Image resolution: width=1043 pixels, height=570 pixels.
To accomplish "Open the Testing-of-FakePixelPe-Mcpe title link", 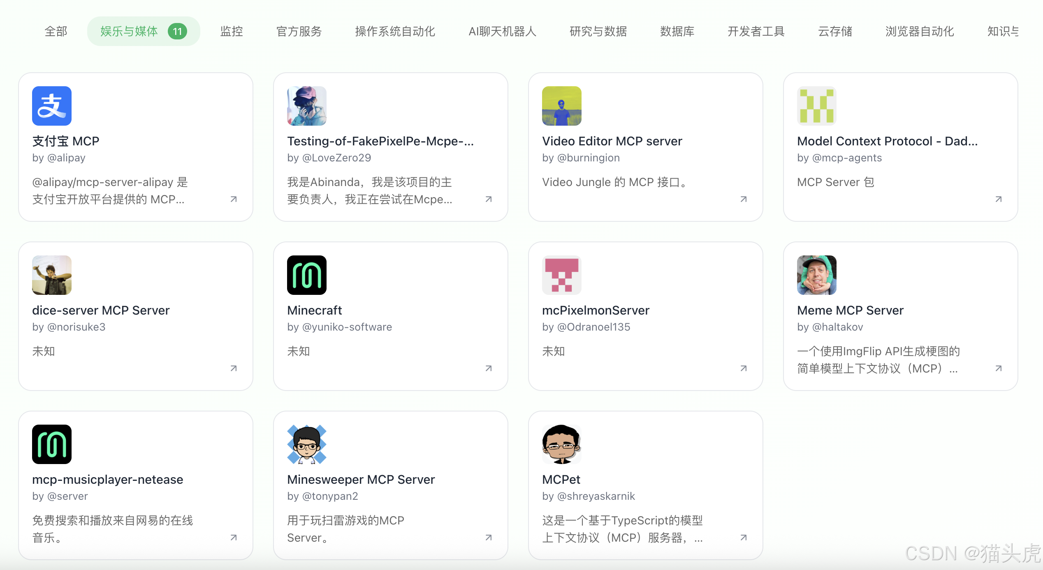I will coord(380,141).
